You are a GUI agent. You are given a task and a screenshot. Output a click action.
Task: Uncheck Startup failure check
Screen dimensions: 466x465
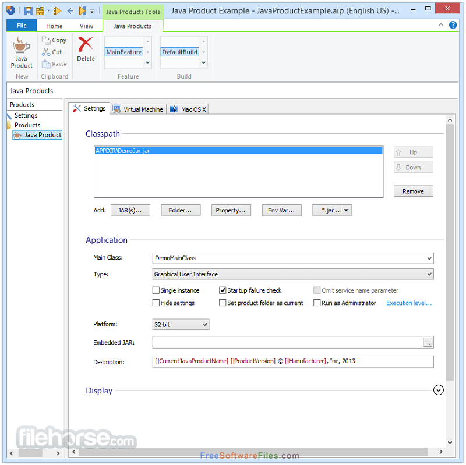(x=223, y=290)
